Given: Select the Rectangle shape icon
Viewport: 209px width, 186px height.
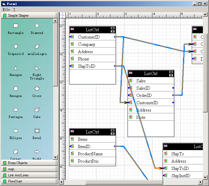Looking at the screenshot, I should click(16, 26).
